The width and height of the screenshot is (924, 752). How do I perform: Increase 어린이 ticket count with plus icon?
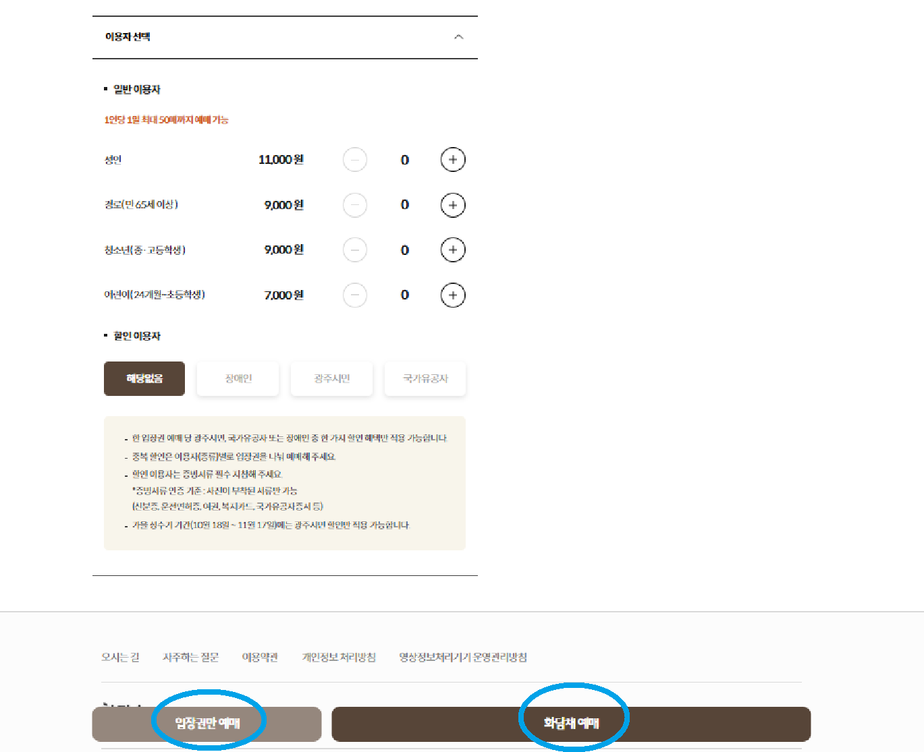tap(453, 295)
